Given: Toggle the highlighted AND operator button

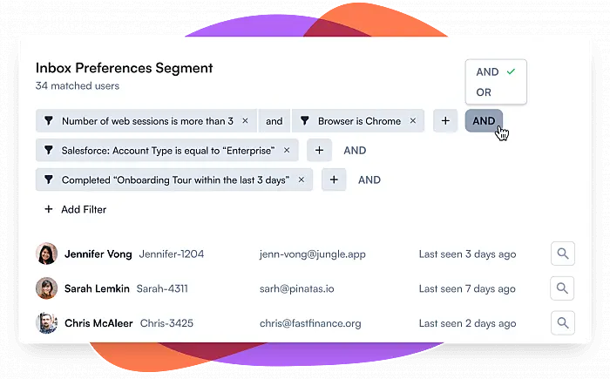Looking at the screenshot, I should (484, 121).
